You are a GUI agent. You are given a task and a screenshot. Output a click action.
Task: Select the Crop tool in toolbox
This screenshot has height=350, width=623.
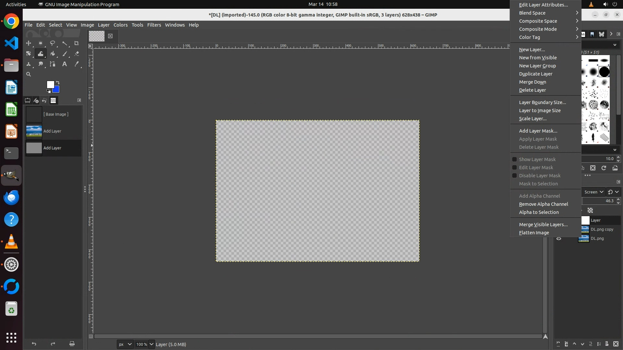(x=77, y=43)
